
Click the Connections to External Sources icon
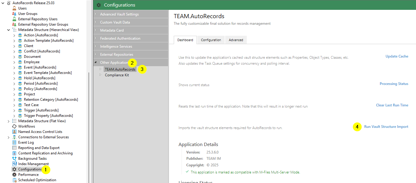[x=14, y=137]
